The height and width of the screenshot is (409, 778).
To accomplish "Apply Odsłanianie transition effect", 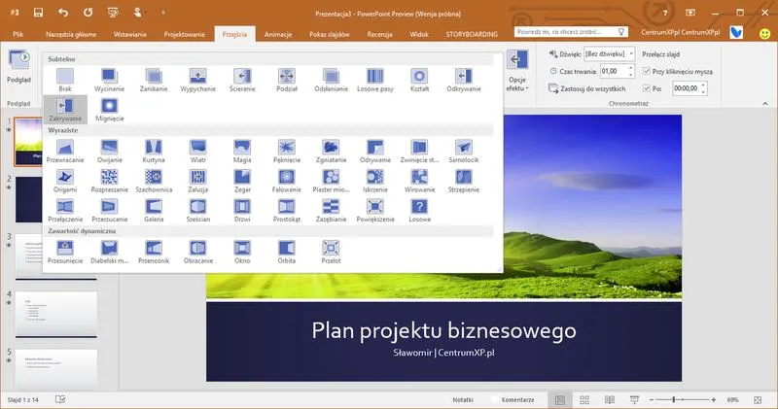I will pyautogui.click(x=331, y=81).
